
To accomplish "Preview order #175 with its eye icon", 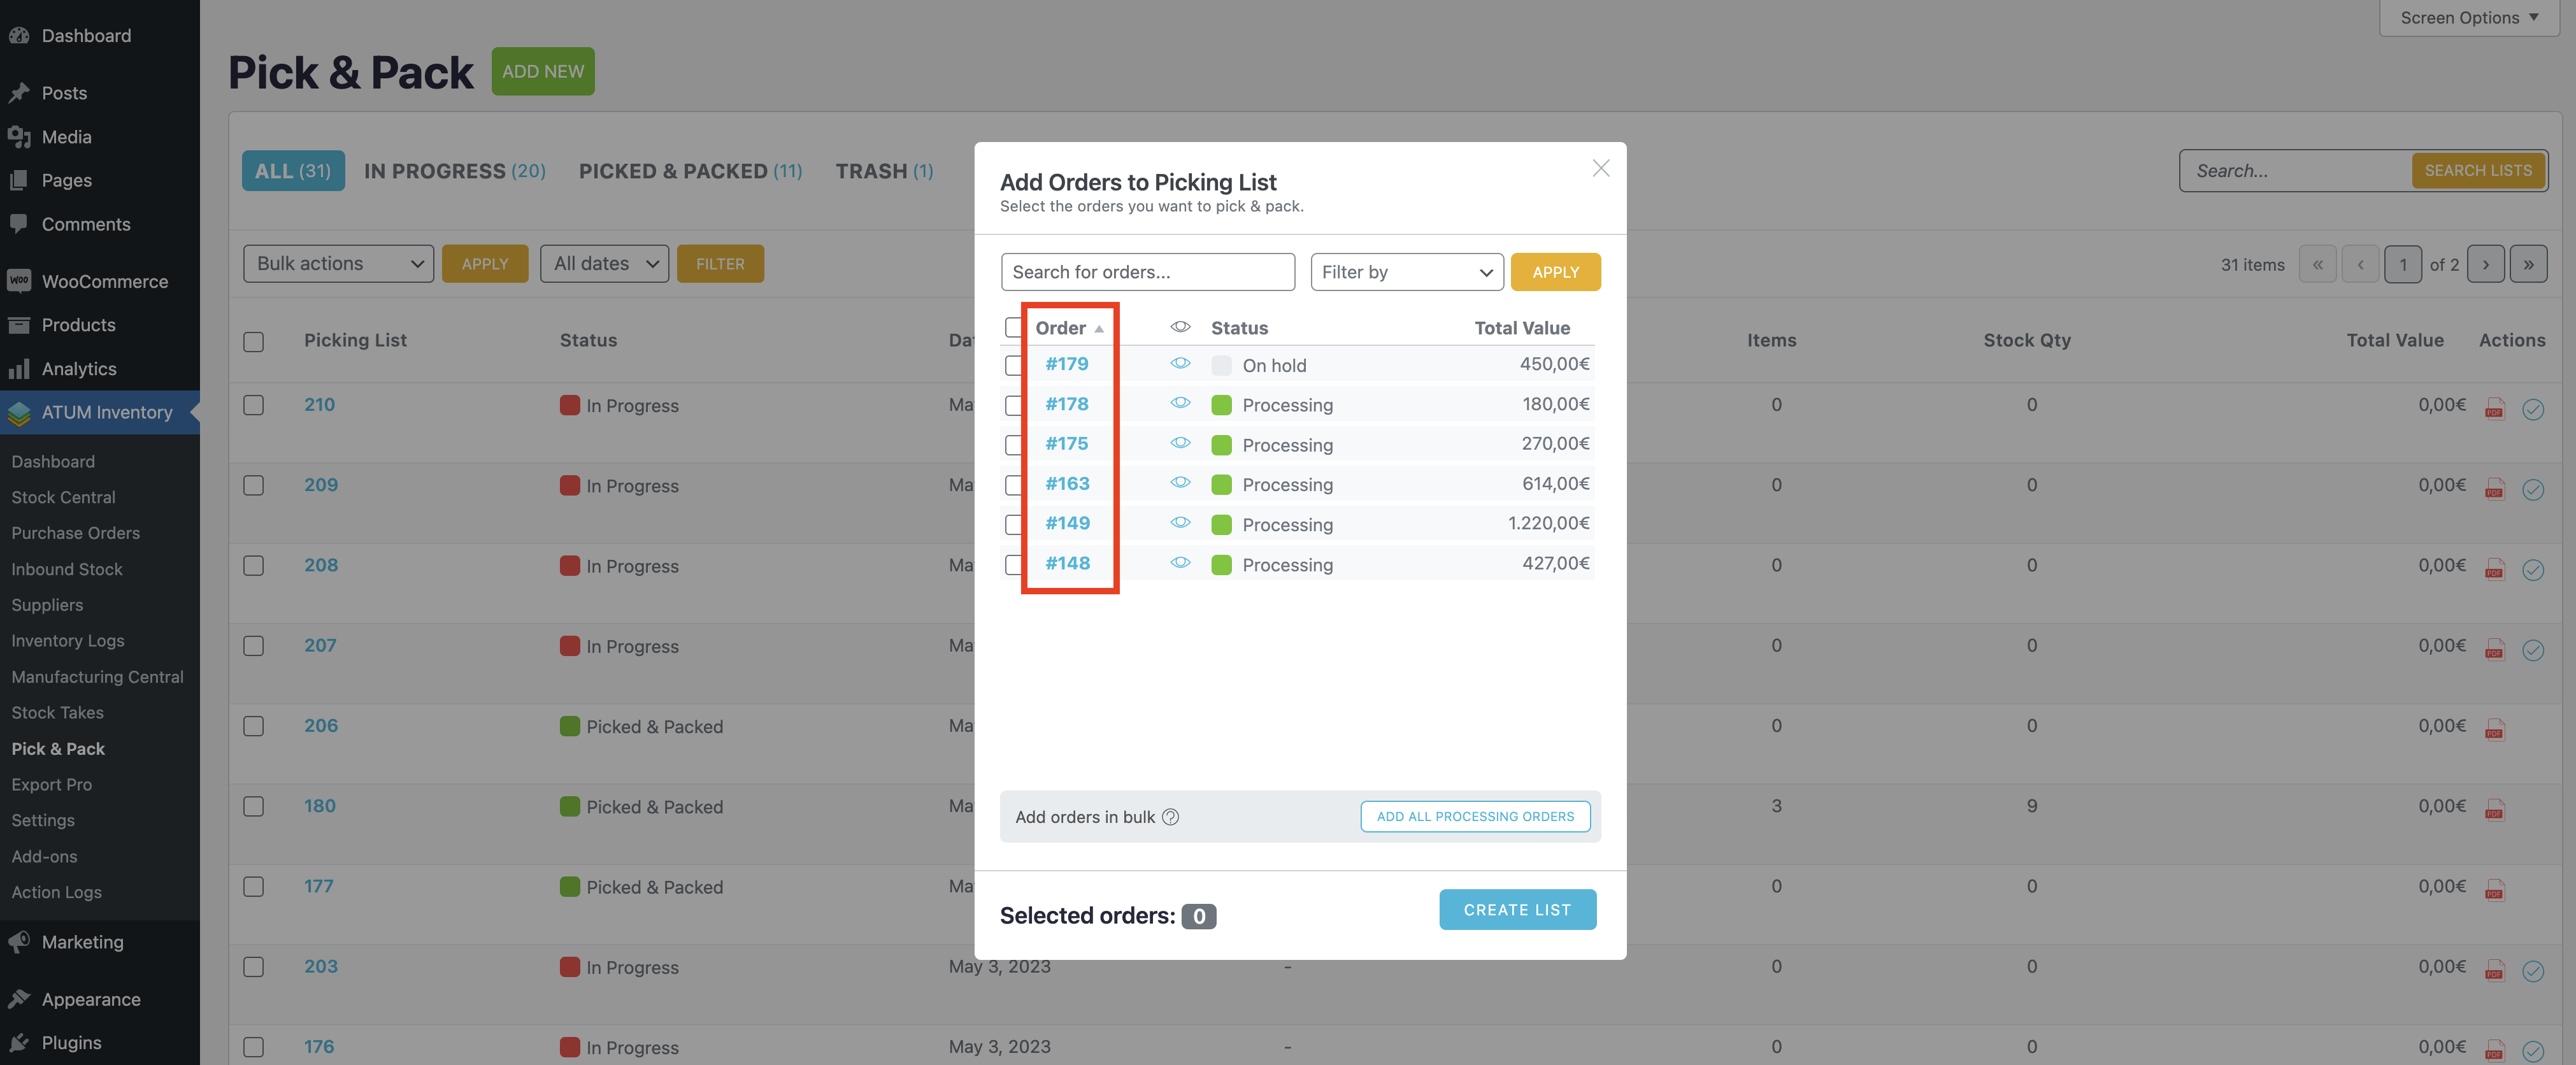I will (1180, 443).
